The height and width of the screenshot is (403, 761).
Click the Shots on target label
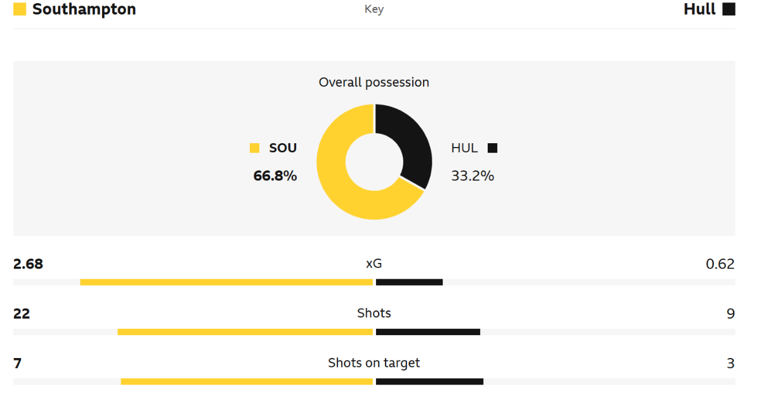(374, 363)
